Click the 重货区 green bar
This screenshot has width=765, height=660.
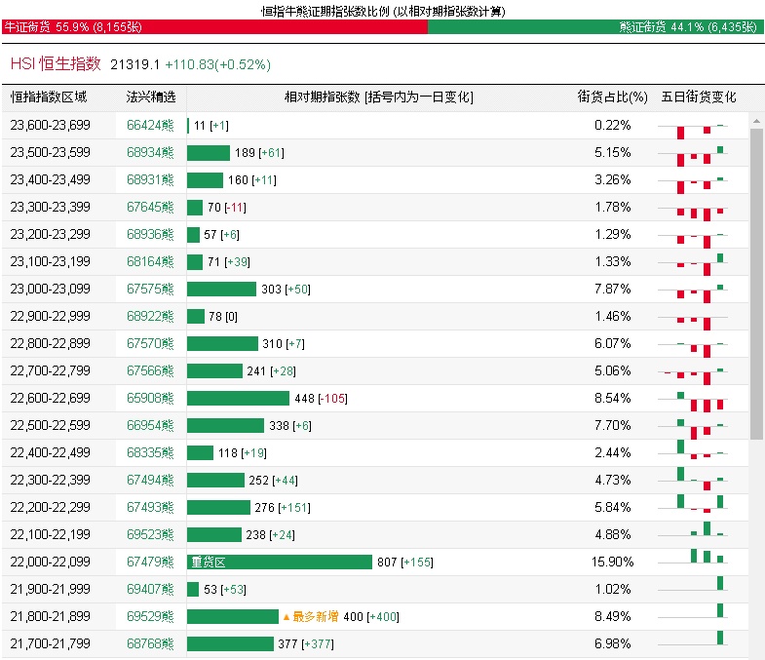pyautogui.click(x=280, y=563)
